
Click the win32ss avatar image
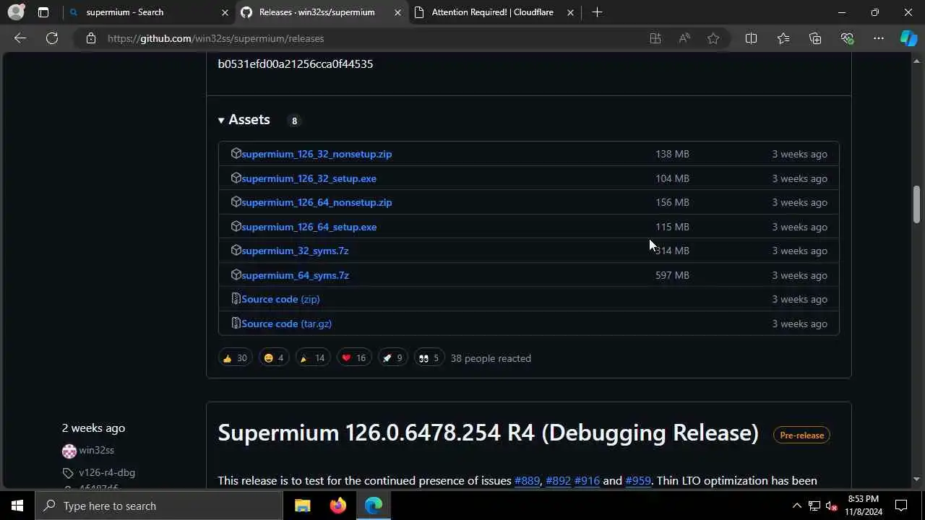69,451
